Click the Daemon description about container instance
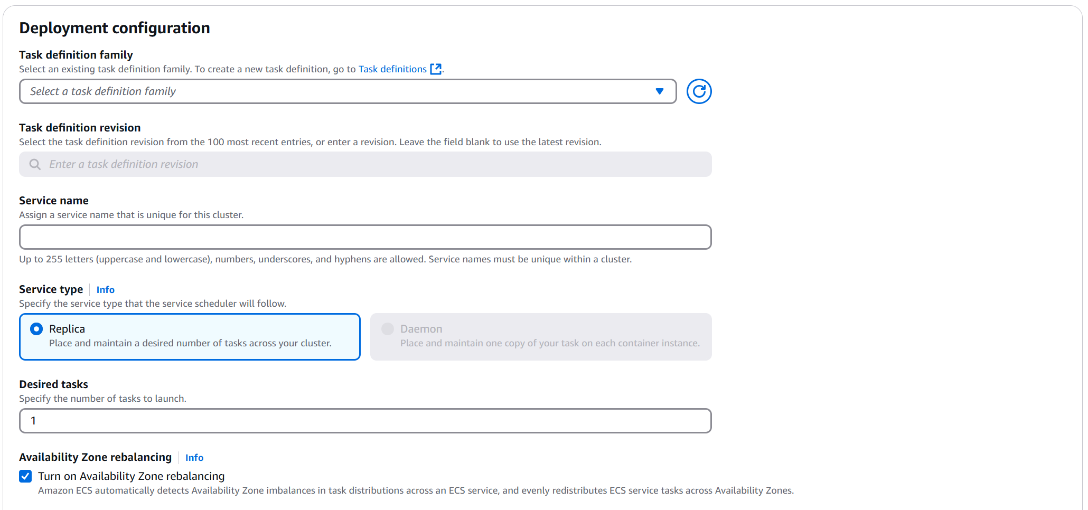The width and height of the screenshot is (1088, 510). [x=550, y=343]
